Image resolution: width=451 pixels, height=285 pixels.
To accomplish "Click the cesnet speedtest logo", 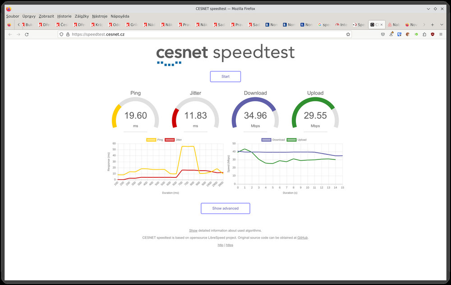I will click(x=225, y=54).
